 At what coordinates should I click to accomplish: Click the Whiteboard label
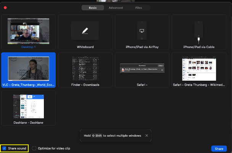coord(85,47)
